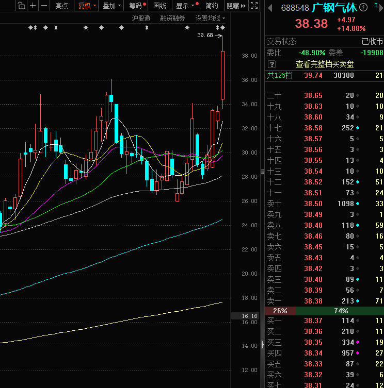Screen dimensions: 384x388
Task: Open 叠加 overlay dropdown
Action: [111, 6]
